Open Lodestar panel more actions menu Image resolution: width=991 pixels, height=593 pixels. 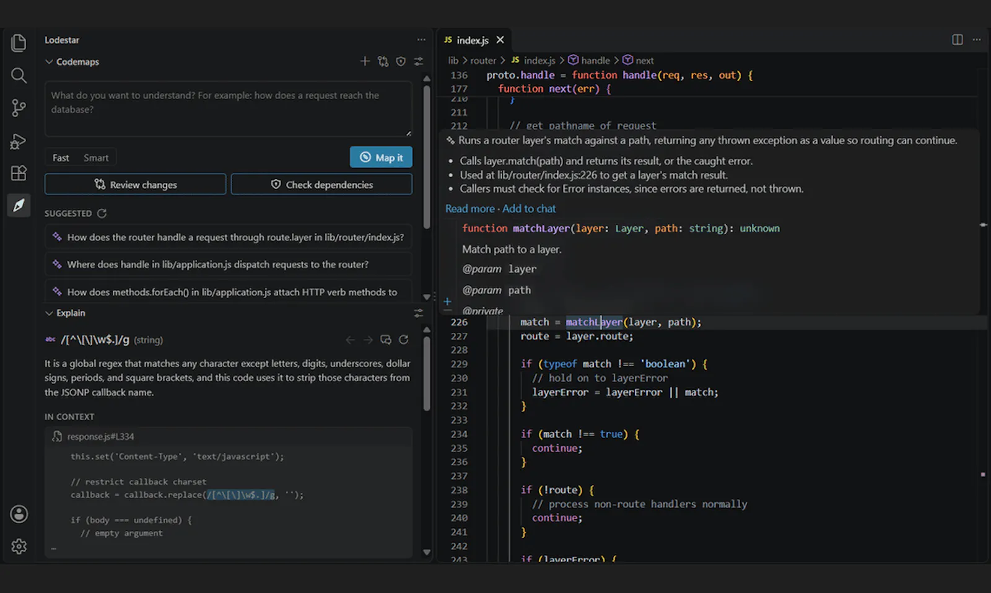(421, 40)
